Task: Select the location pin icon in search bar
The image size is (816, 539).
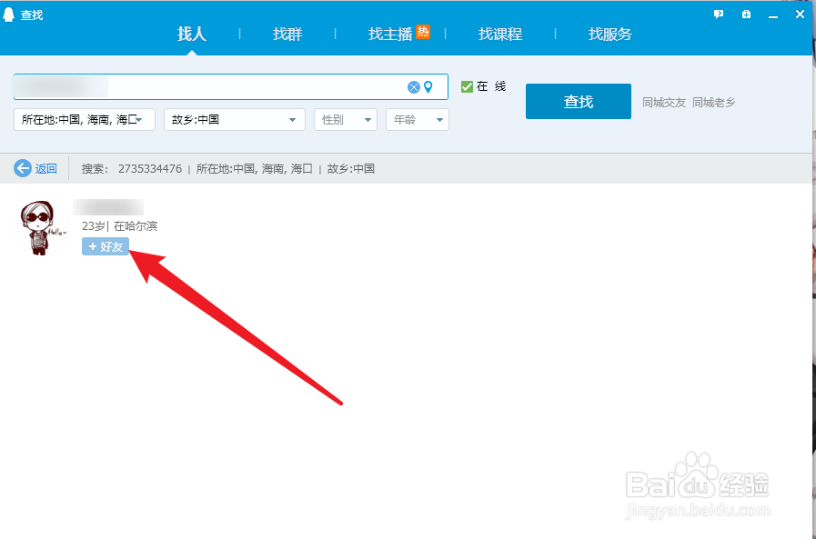Action: click(429, 86)
